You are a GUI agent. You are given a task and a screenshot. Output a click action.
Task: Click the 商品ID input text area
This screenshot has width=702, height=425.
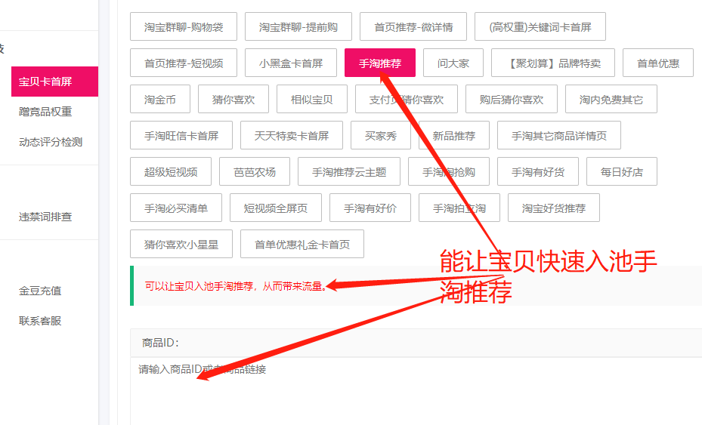416,390
